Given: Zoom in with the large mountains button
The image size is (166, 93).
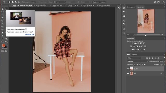Looking at the screenshot, I should click(162, 35).
